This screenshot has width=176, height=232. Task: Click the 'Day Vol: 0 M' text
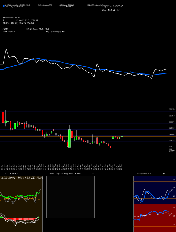tap(111, 11)
